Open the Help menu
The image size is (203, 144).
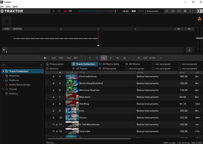(x=15, y=6)
